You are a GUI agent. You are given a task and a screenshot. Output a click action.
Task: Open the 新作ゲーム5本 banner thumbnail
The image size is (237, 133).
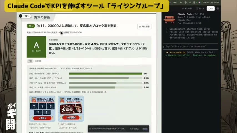[42, 109]
